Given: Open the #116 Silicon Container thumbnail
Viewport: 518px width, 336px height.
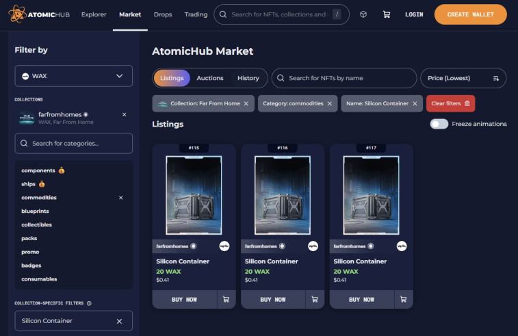Looking at the screenshot, I should 283,195.
